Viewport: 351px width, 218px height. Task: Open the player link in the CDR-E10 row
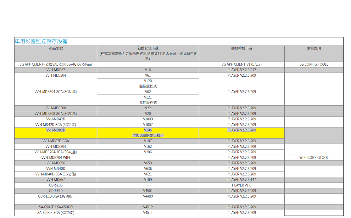point(242,191)
